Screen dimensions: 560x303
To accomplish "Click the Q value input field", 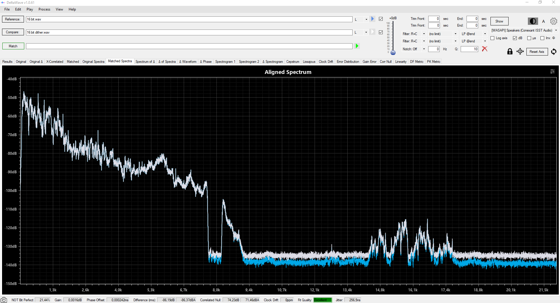I will point(469,49).
